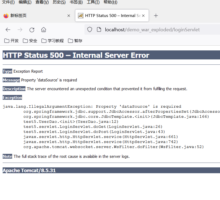Screen dimensions: 220x200
Task: Go back to the previous page
Action: [x=8, y=30]
